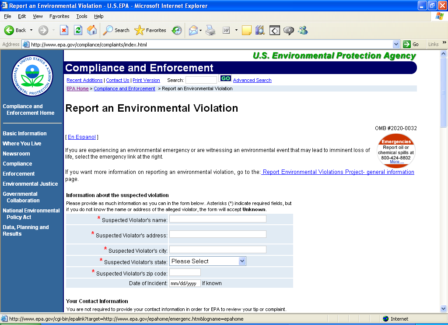
Task: Open the Help menu
Action: coord(98,16)
